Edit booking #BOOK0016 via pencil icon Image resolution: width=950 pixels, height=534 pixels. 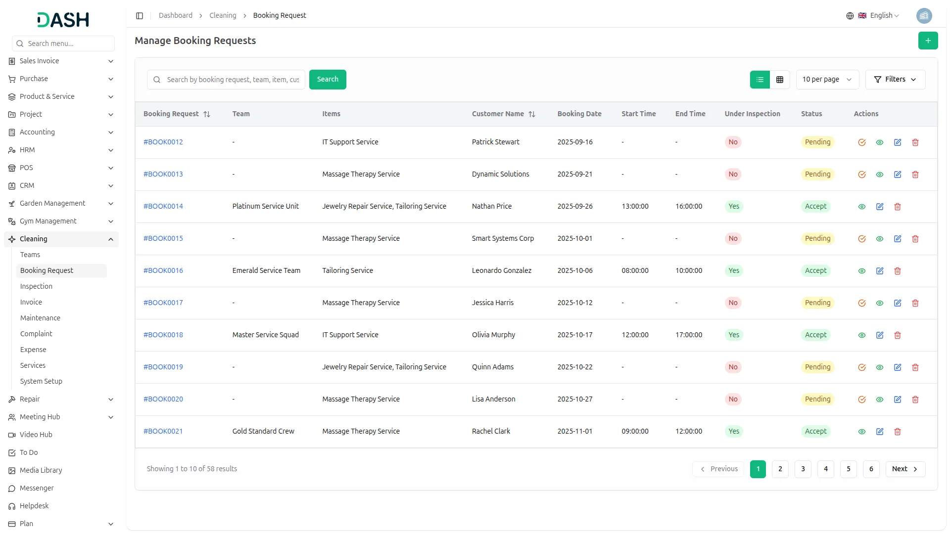880,271
